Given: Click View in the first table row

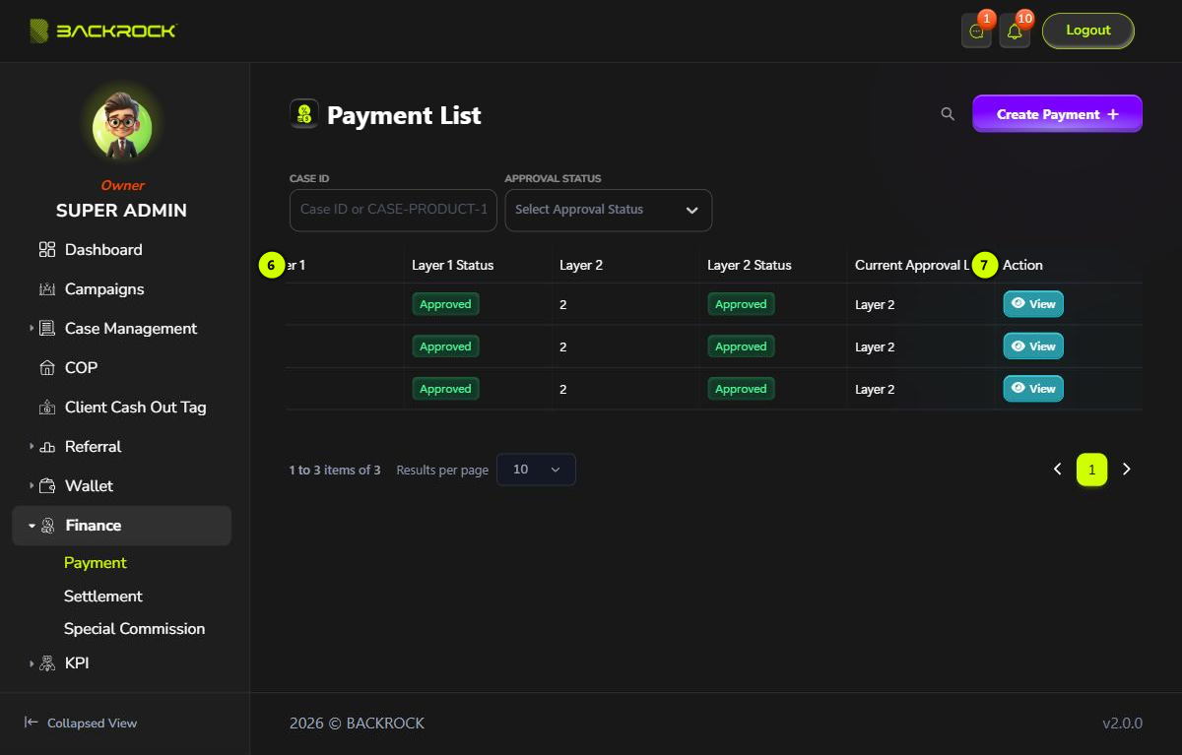Looking at the screenshot, I should (1033, 304).
